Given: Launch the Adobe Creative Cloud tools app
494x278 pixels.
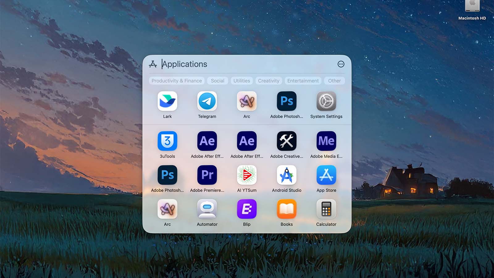Looking at the screenshot, I should tap(287, 141).
